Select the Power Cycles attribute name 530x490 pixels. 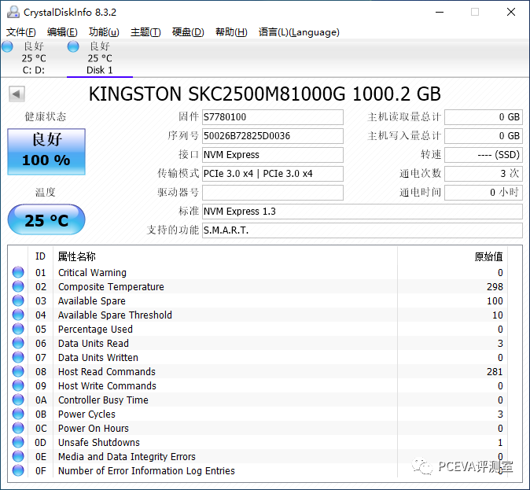86,414
